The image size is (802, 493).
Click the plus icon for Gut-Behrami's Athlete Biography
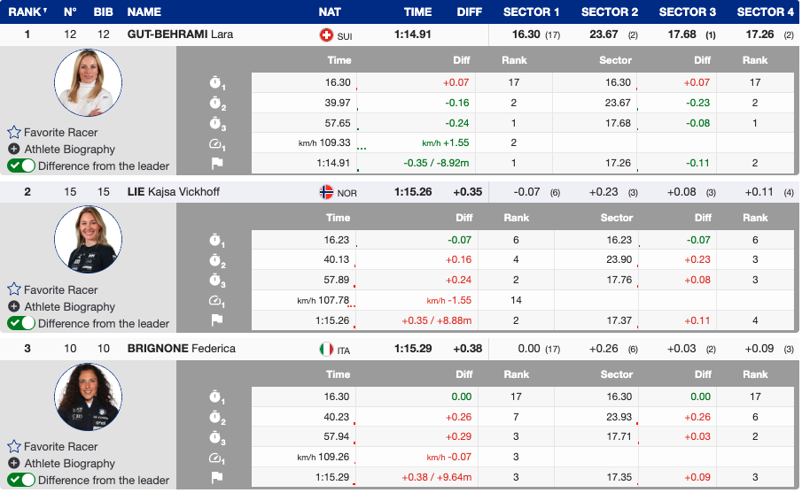coord(14,150)
